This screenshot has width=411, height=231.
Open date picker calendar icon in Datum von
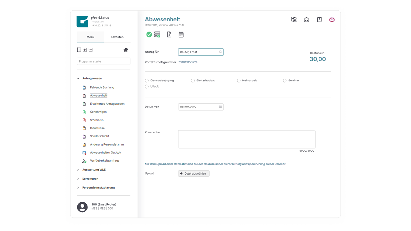(x=220, y=107)
